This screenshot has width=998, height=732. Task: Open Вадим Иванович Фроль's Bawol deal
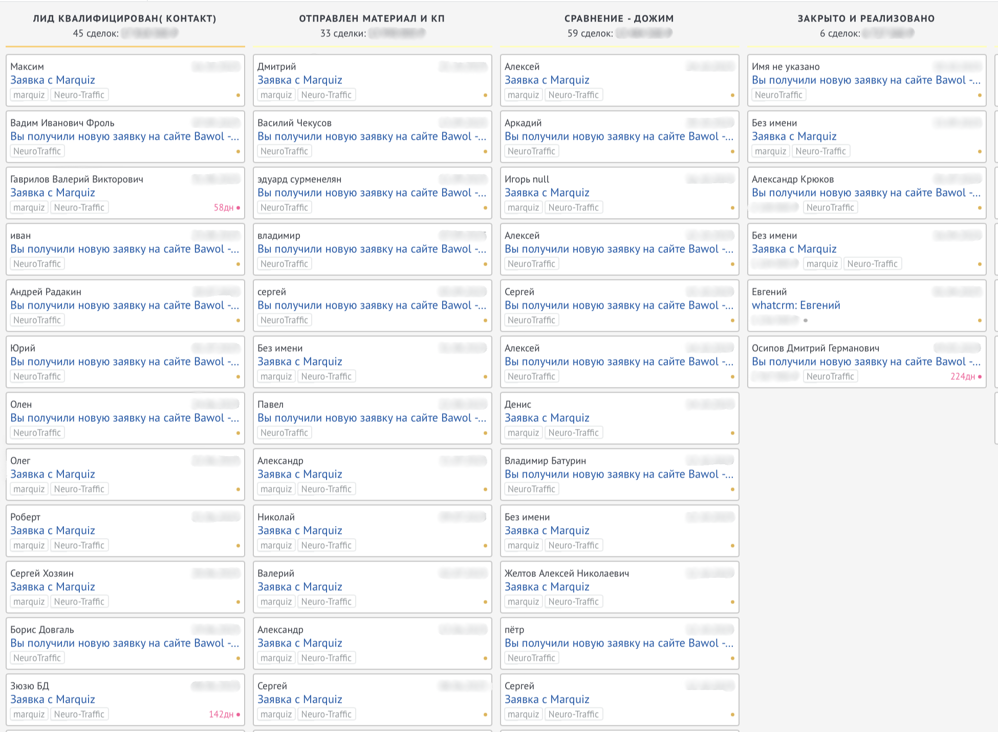point(124,137)
